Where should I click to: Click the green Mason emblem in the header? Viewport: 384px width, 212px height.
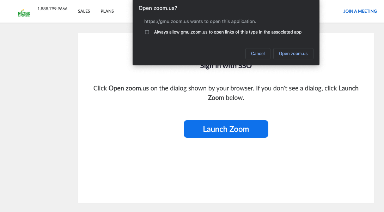click(x=24, y=13)
